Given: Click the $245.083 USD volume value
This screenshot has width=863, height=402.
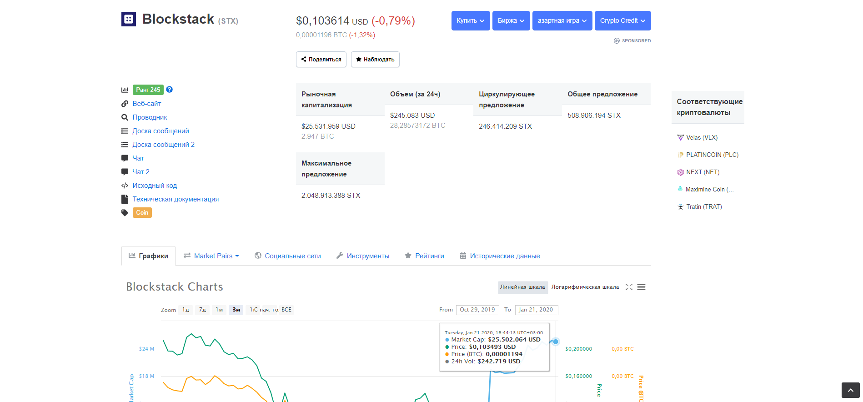Looking at the screenshot, I should (412, 116).
